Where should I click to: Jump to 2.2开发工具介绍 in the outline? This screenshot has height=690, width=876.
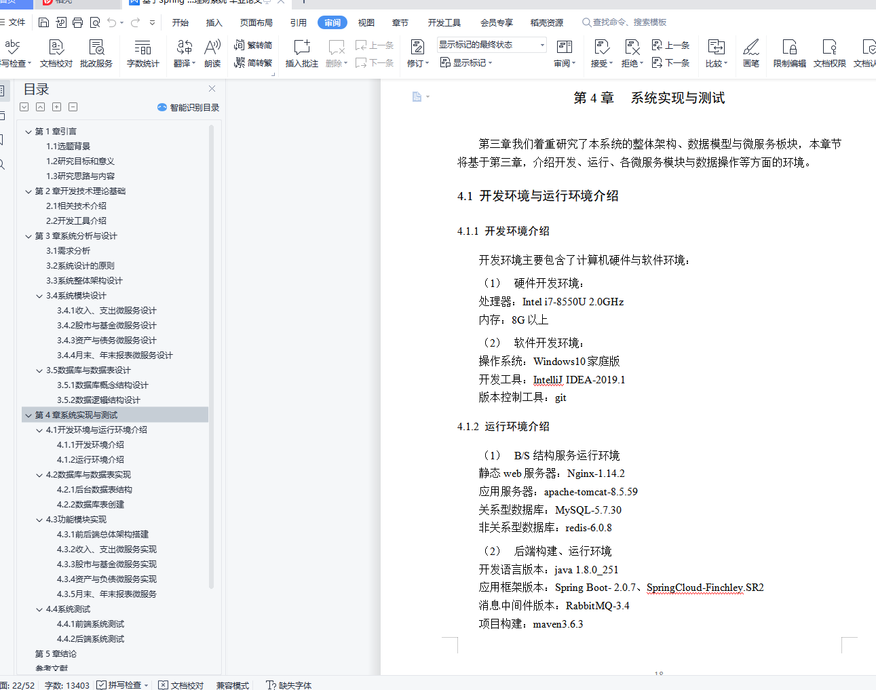click(76, 221)
